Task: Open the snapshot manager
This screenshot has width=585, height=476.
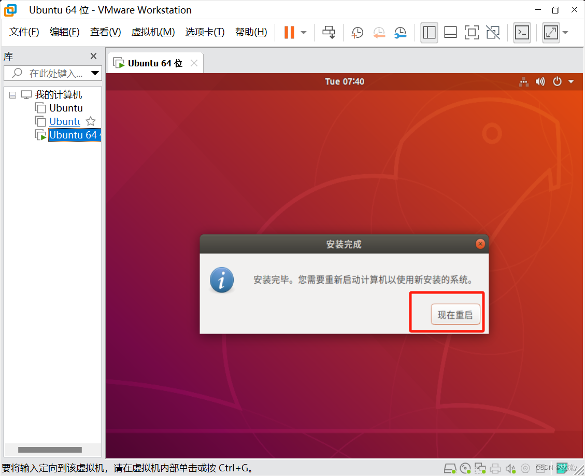Action: pyautogui.click(x=401, y=33)
